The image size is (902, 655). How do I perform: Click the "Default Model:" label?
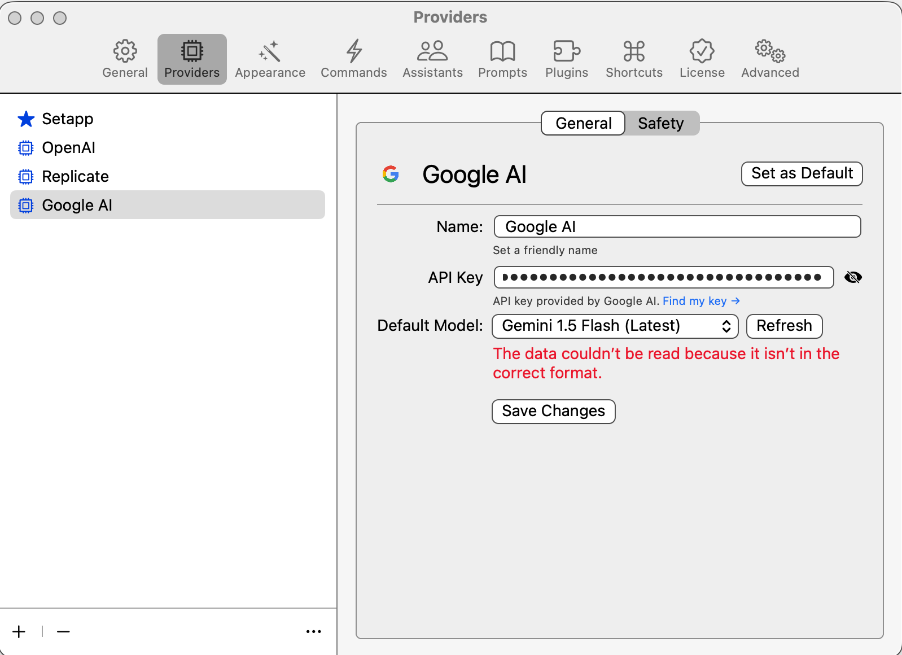(x=430, y=326)
